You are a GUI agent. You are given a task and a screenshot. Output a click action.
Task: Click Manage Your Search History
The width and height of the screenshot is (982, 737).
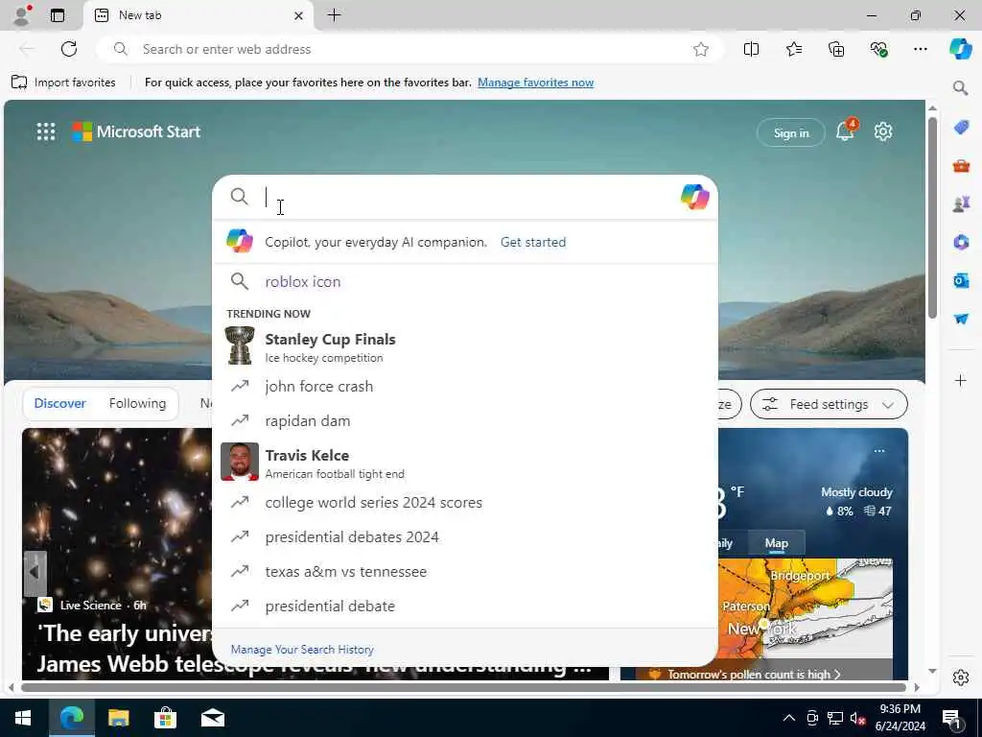click(302, 650)
